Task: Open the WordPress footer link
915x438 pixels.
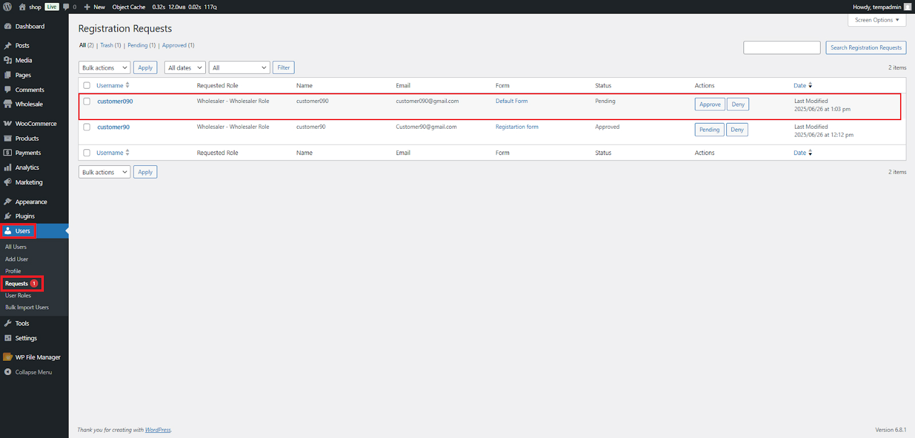Action: pos(158,430)
